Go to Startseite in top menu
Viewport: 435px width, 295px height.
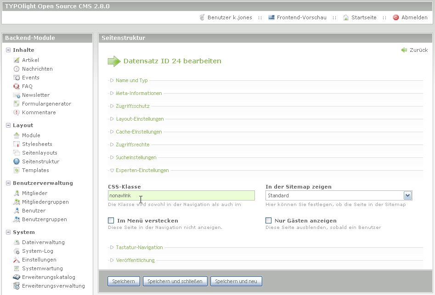point(363,17)
